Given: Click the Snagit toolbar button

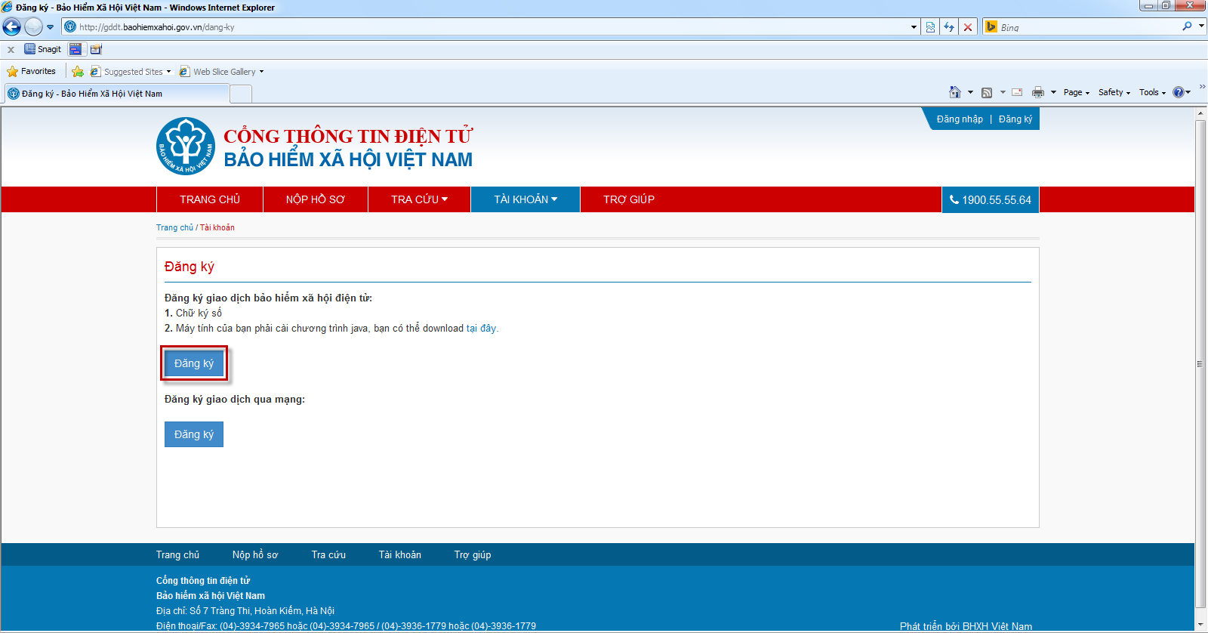Looking at the screenshot, I should point(42,49).
